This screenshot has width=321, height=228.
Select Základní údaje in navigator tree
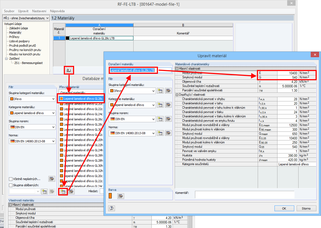(x=19, y=28)
